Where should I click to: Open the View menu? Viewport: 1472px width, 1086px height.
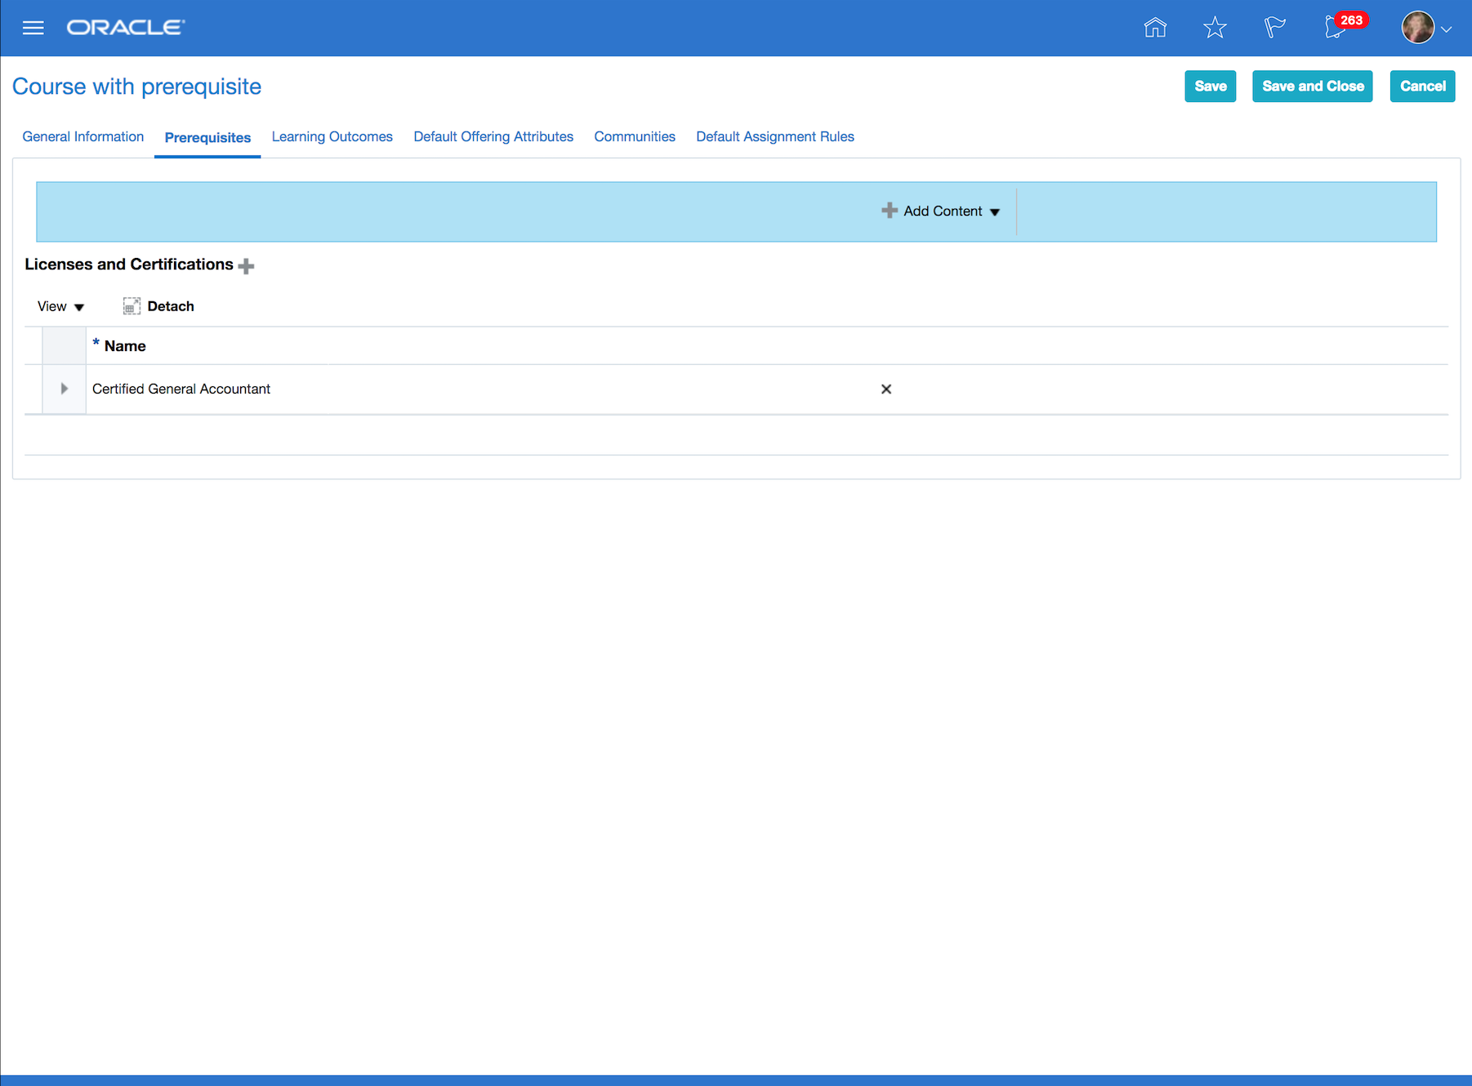pyautogui.click(x=60, y=307)
